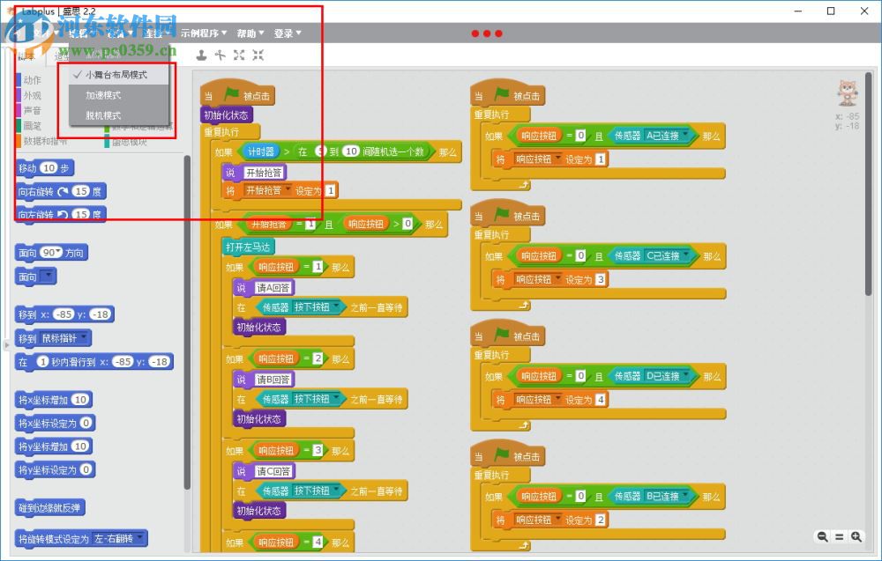Screen dimensions: 882x561
Task: Click clockwise arrow on 向右旋转 block
Action: click(63, 191)
